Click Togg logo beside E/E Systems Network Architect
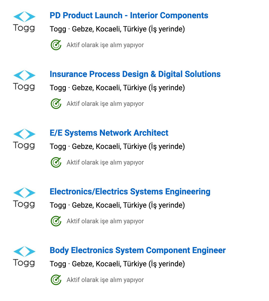This screenshot has height=301, width=269. tap(24, 139)
